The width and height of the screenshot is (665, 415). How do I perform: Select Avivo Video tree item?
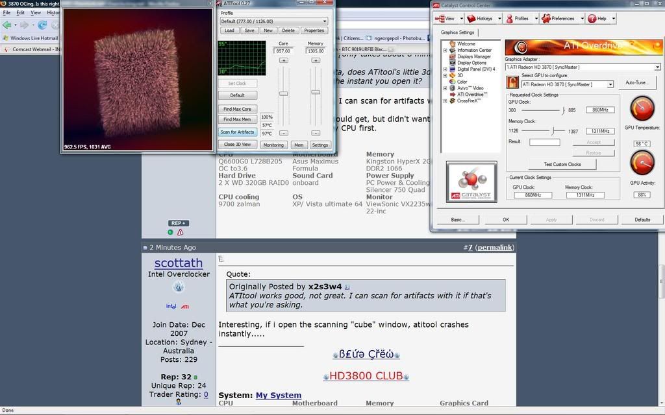(470, 88)
